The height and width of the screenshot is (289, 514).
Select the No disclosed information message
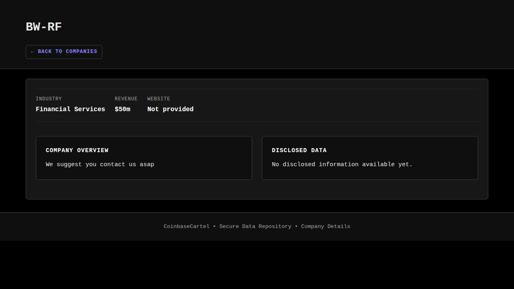pos(342,165)
